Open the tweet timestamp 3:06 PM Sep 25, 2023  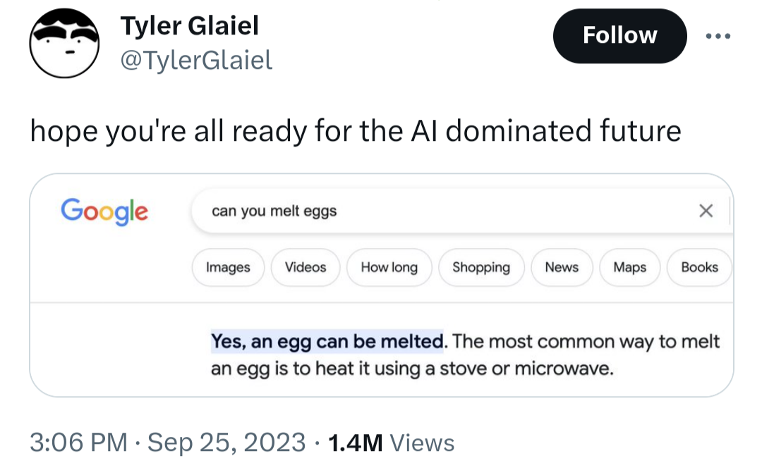(168, 443)
